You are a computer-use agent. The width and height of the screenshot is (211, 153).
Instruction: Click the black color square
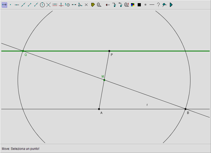[139, 5]
